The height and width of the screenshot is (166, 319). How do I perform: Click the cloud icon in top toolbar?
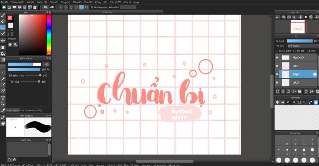4,7
